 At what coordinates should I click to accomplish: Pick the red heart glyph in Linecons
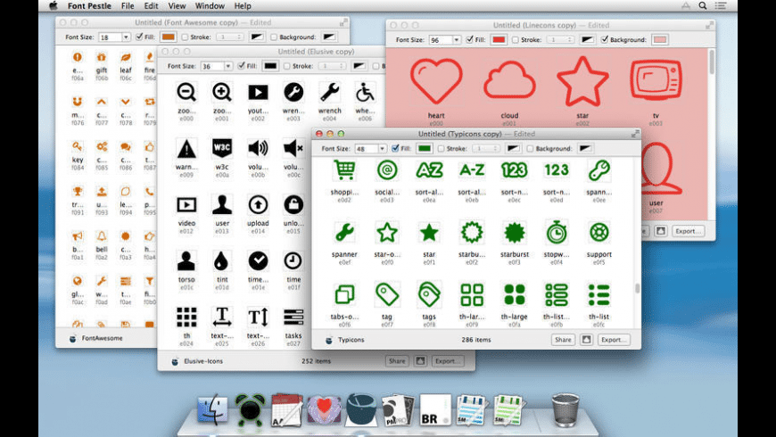pyautogui.click(x=436, y=82)
